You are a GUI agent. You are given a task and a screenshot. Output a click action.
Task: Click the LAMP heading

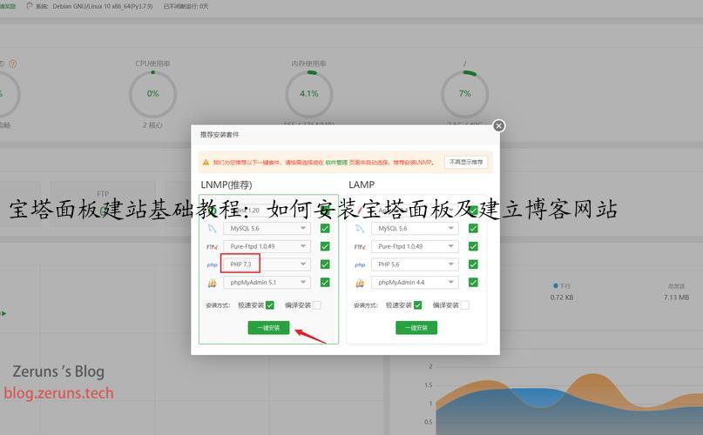coord(362,184)
